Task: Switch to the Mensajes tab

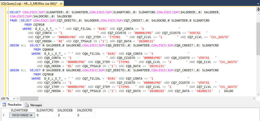Action: [x=33, y=105]
